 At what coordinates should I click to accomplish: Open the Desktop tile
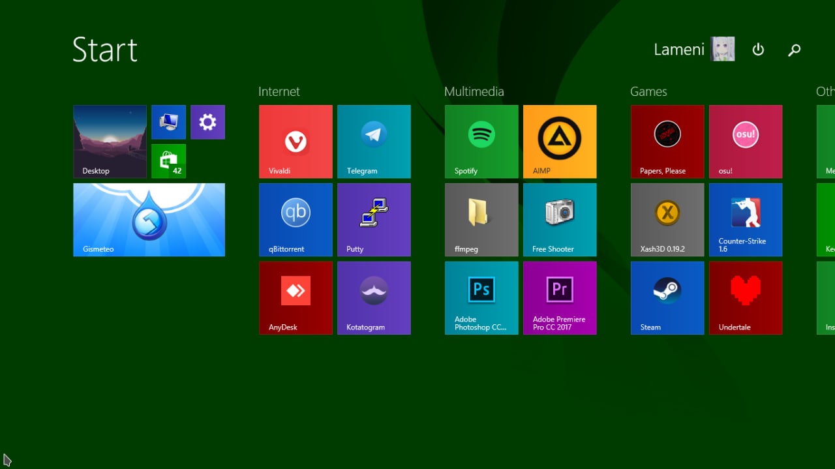pyautogui.click(x=110, y=142)
